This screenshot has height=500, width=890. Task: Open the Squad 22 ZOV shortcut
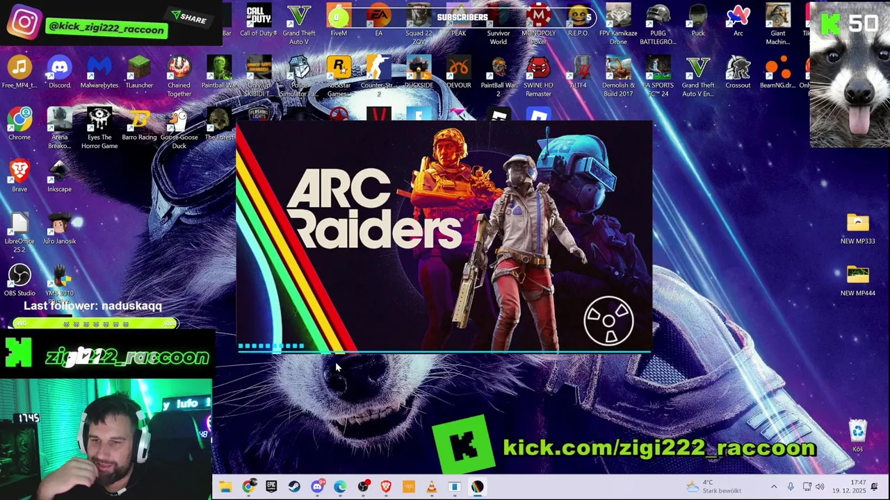[x=419, y=25]
